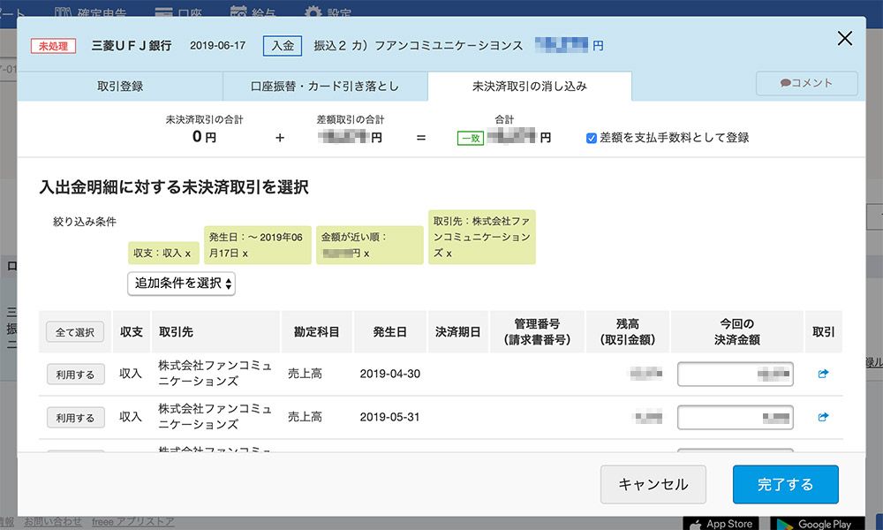Click the 全て選択 button
This screenshot has width=883, height=530.
click(75, 332)
